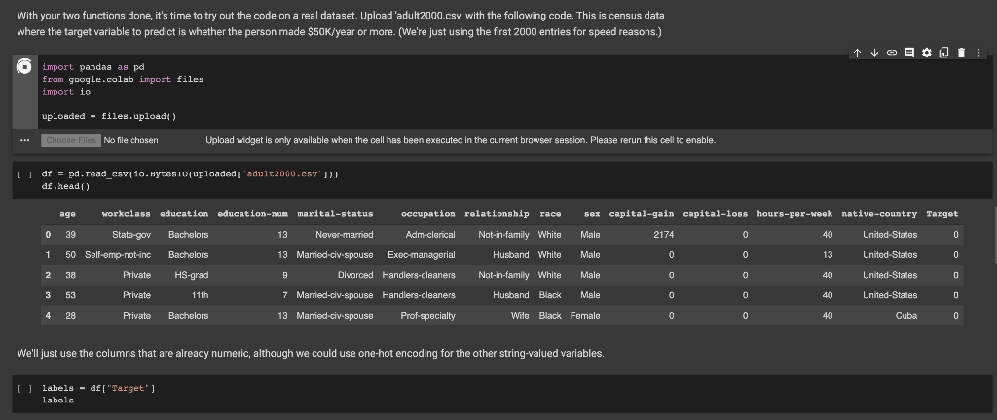Click into the pd.read_csv code line

195,173
